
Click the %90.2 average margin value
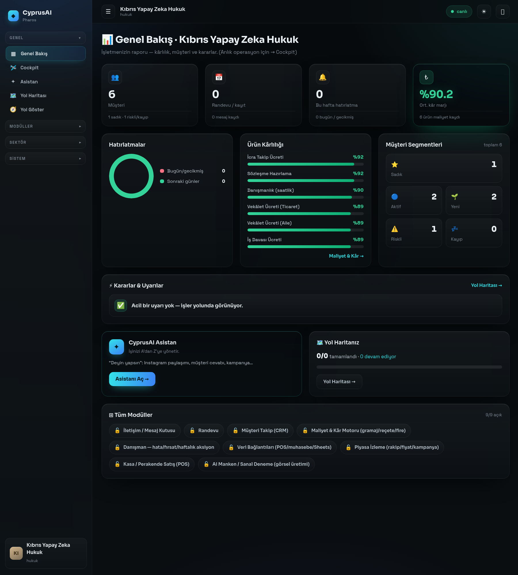point(436,94)
